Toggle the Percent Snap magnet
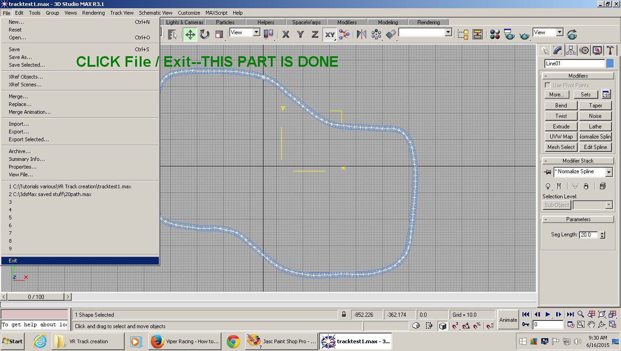 478,326
